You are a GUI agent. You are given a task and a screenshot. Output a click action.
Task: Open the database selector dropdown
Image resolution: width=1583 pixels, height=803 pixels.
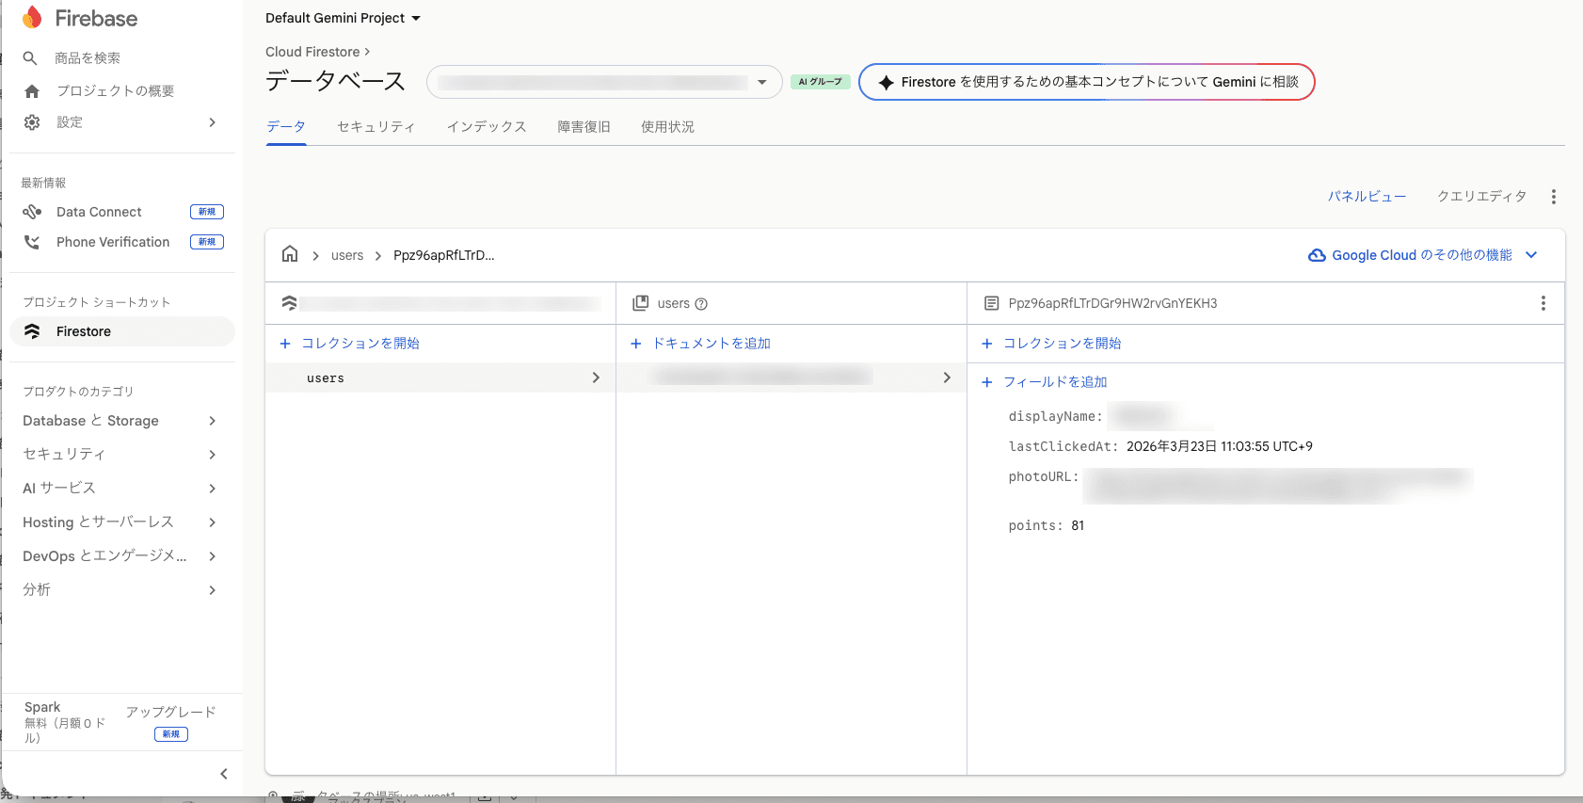[x=604, y=82]
